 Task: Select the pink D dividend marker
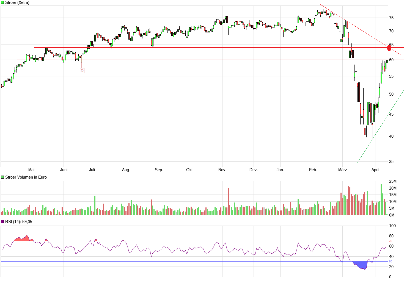(x=82, y=71)
